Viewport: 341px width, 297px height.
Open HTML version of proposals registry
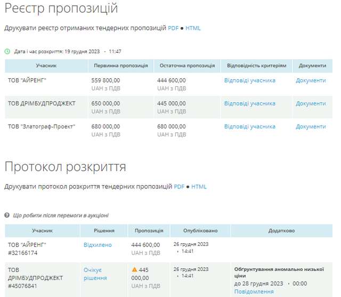(x=193, y=28)
